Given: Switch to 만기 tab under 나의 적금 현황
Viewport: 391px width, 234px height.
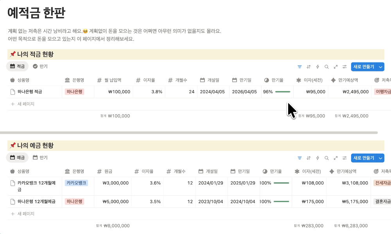Looking at the screenshot, I should [x=40, y=66].
